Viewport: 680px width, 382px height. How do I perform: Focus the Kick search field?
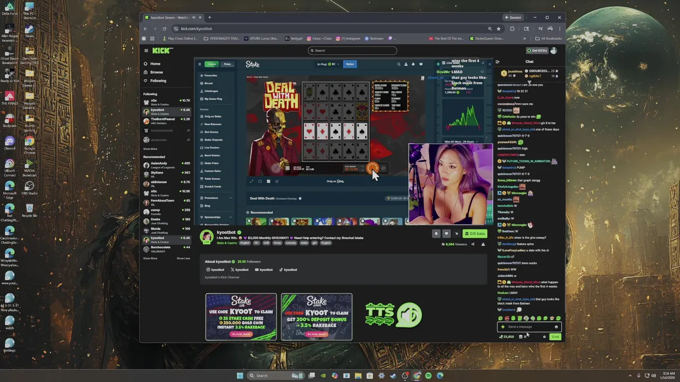tap(353, 50)
